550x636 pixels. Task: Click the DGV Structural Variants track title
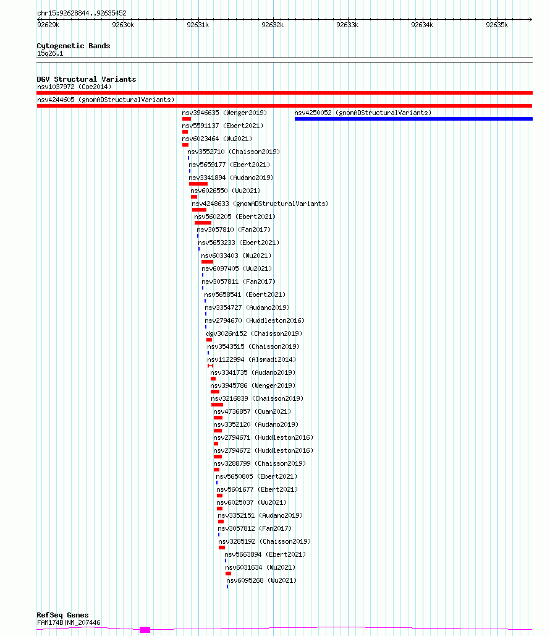(x=87, y=79)
